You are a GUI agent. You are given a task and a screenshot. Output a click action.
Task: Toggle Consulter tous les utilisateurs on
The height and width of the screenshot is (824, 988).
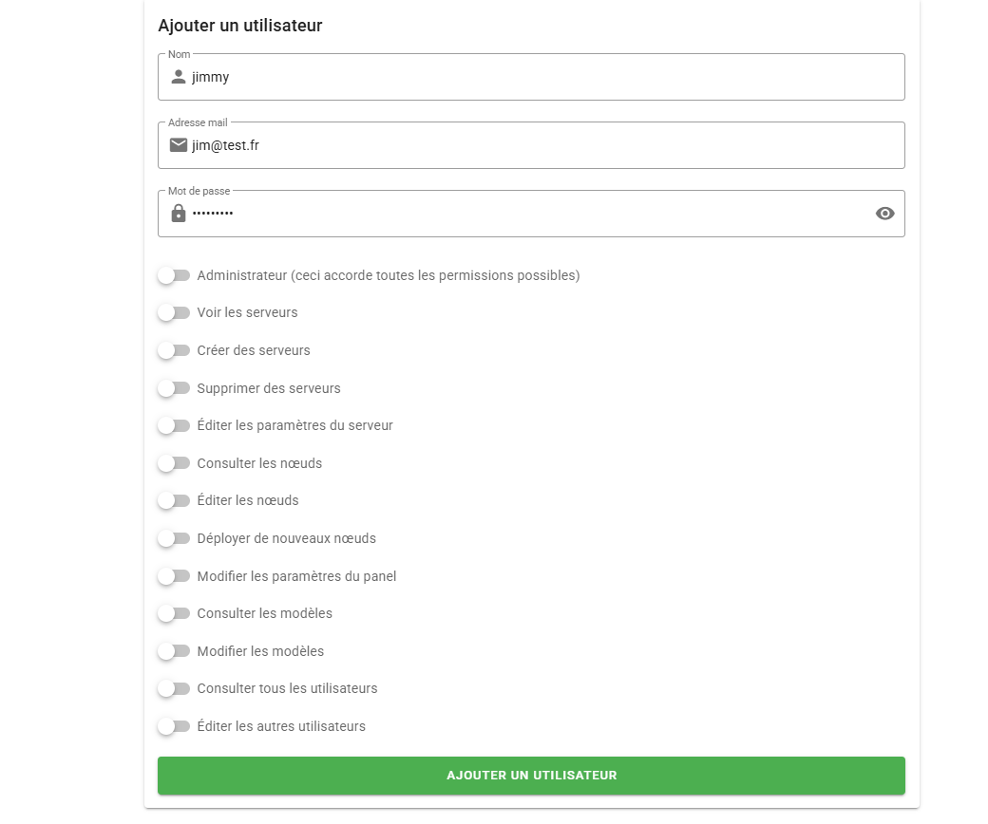click(174, 688)
